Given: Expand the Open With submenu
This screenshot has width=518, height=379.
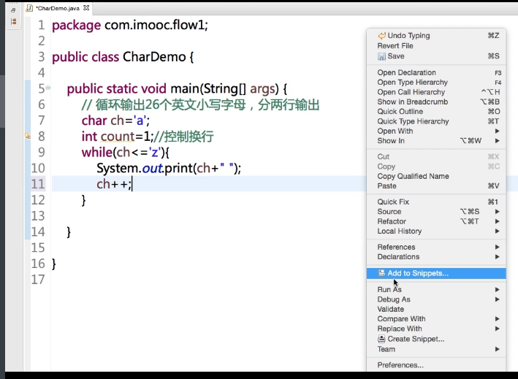Looking at the screenshot, I should pos(498,131).
